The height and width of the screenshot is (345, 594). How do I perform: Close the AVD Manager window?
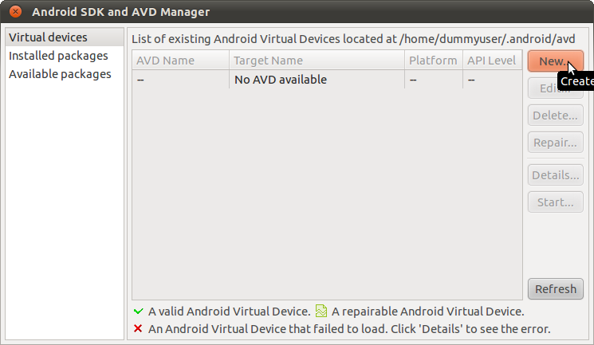(x=15, y=12)
